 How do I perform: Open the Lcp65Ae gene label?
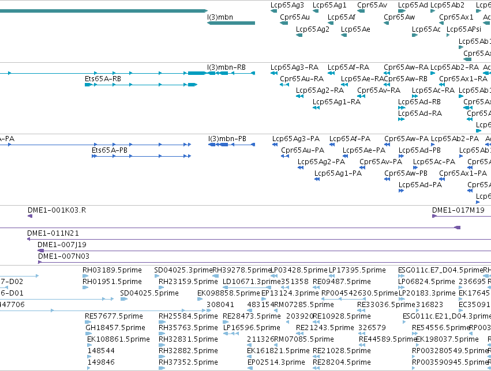(x=355, y=29)
